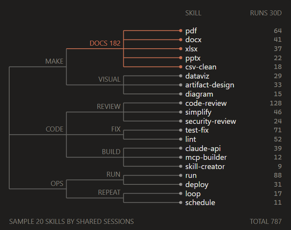
Task: Click the code-review skill label
Action: click(206, 103)
